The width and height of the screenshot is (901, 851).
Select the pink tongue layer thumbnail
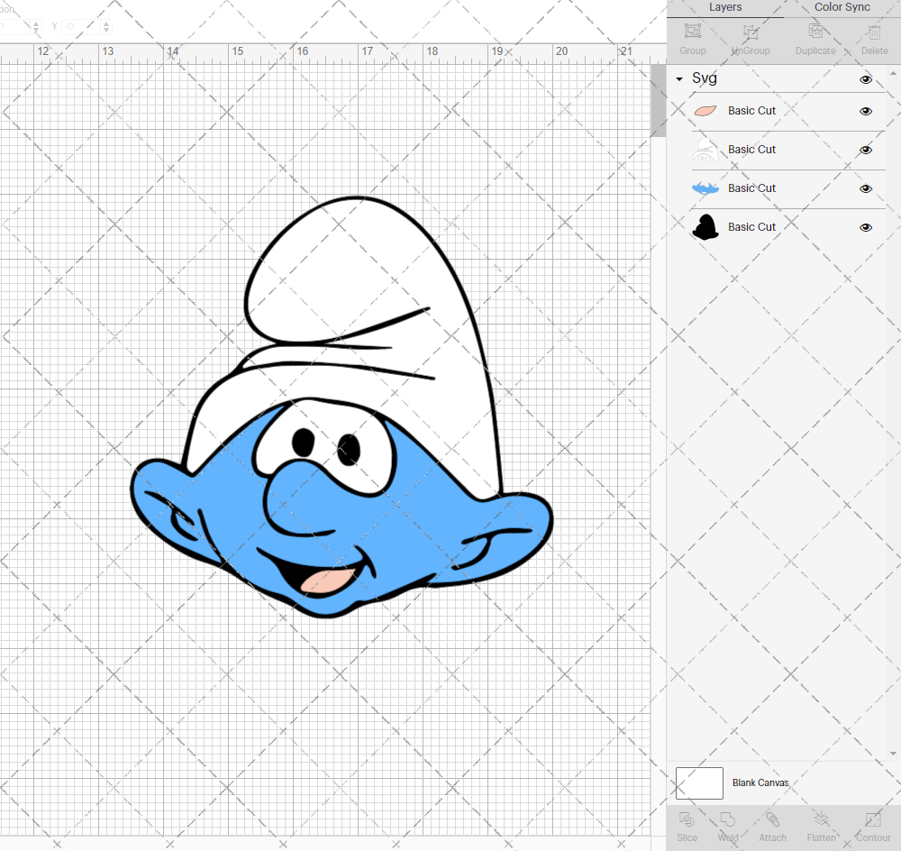point(705,110)
